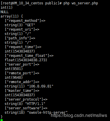
Task: Click the "remote_addr" key line
Action: (x=22, y=82)
